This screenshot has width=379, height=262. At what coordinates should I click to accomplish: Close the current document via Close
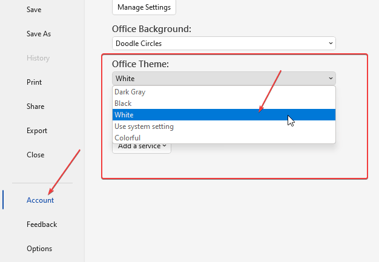coord(35,155)
